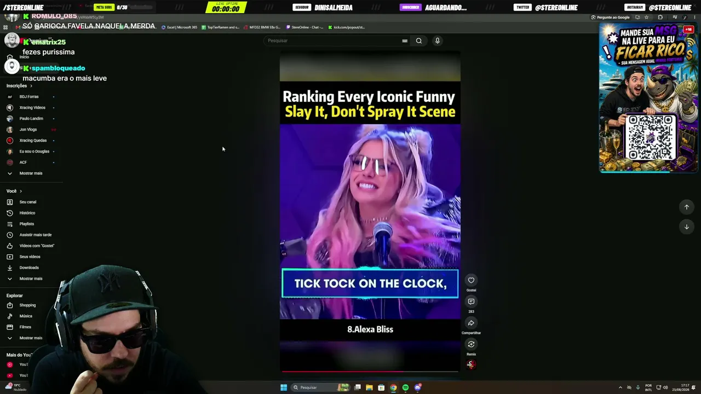
Task: Expand Mostrar mais under Explorar
Action: [31, 338]
